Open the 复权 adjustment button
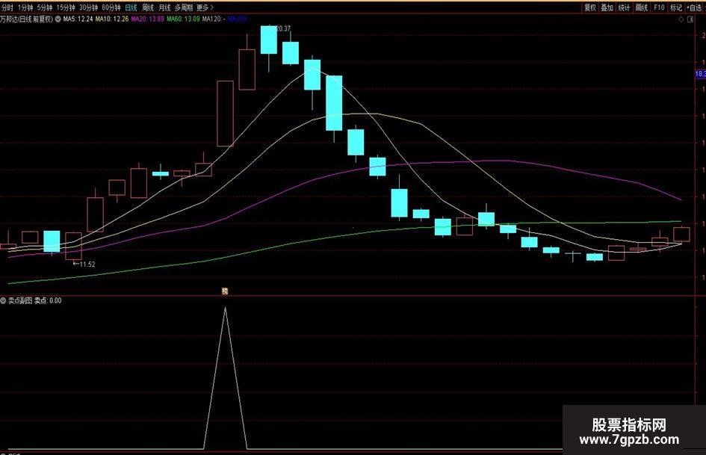Viewport: 706px width, 455px height. click(x=590, y=7)
